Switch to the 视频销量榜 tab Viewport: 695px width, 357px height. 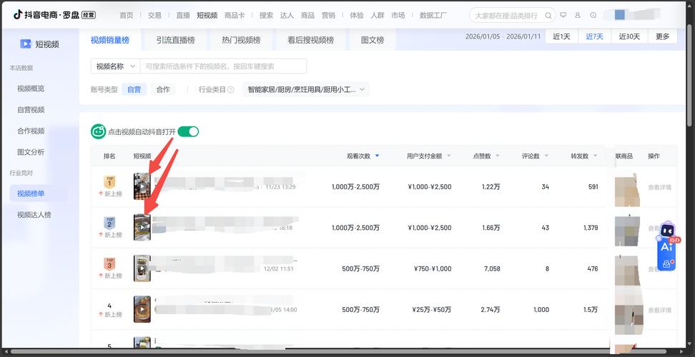click(110, 40)
